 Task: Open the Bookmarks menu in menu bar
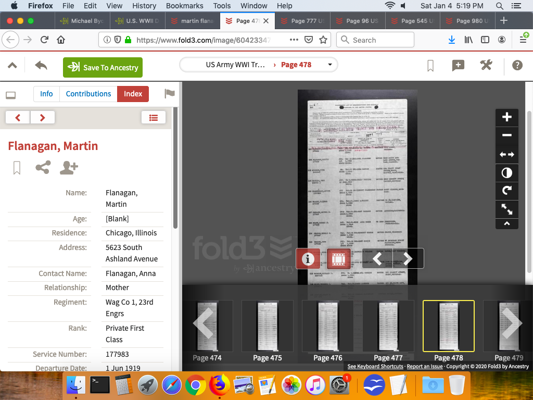[x=185, y=6]
